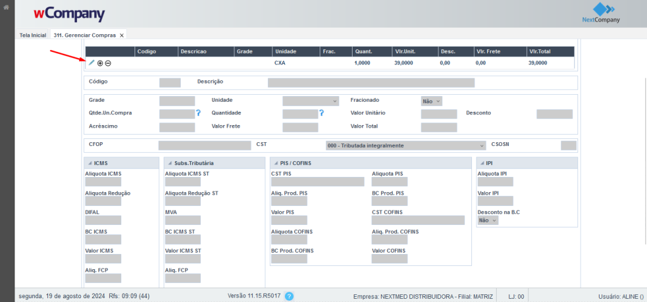
Task: Click the Codigo column header
Action: pyautogui.click(x=157, y=52)
